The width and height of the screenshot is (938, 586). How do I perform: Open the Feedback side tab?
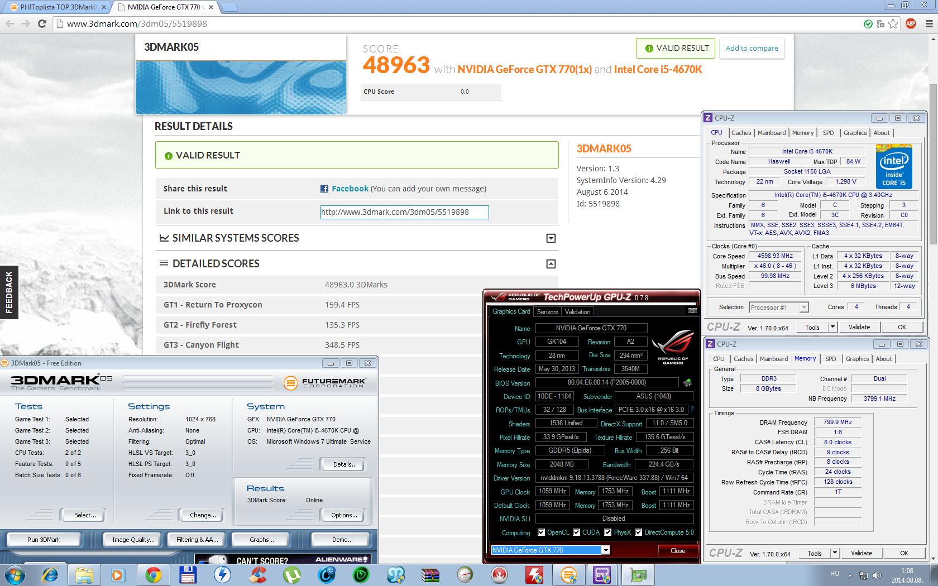click(9, 292)
